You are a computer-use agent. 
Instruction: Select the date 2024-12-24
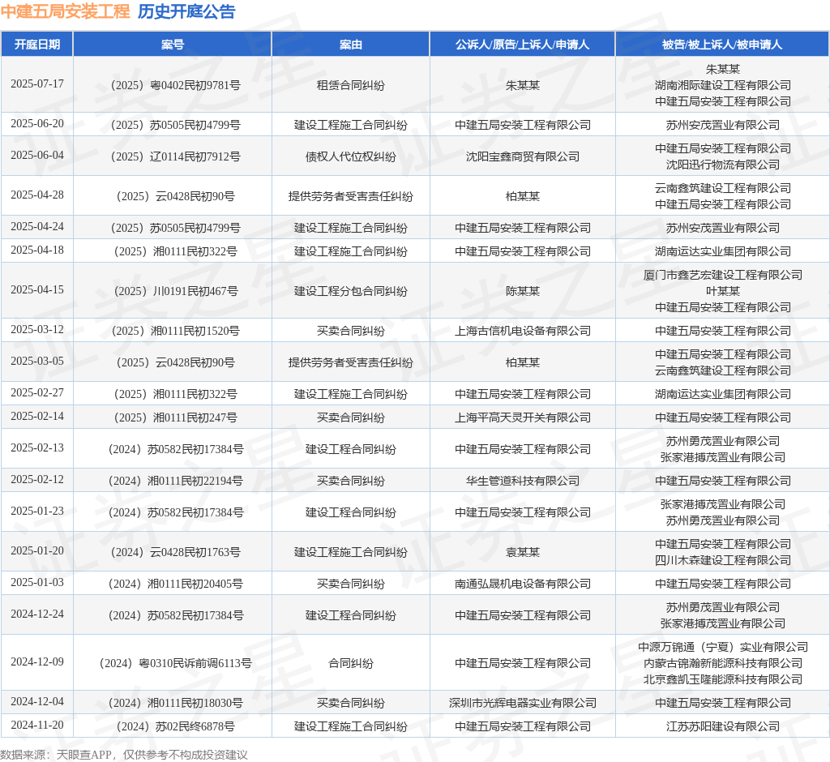pos(37,614)
